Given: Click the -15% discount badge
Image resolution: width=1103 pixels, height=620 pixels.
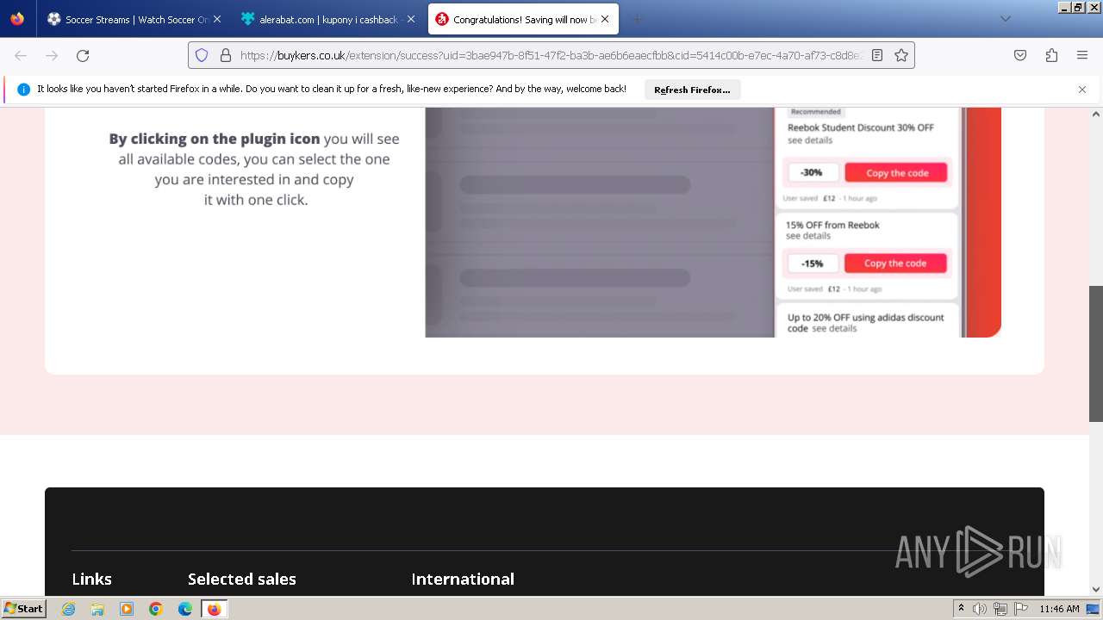Looking at the screenshot, I should (812, 263).
